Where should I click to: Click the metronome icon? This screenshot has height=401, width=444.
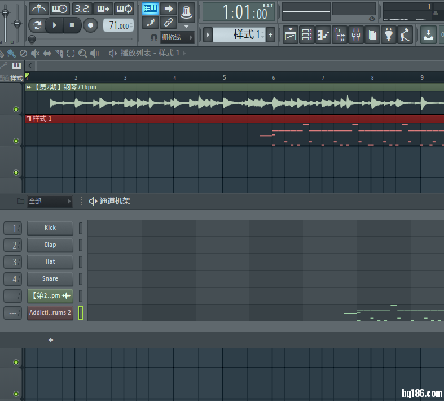coord(39,8)
